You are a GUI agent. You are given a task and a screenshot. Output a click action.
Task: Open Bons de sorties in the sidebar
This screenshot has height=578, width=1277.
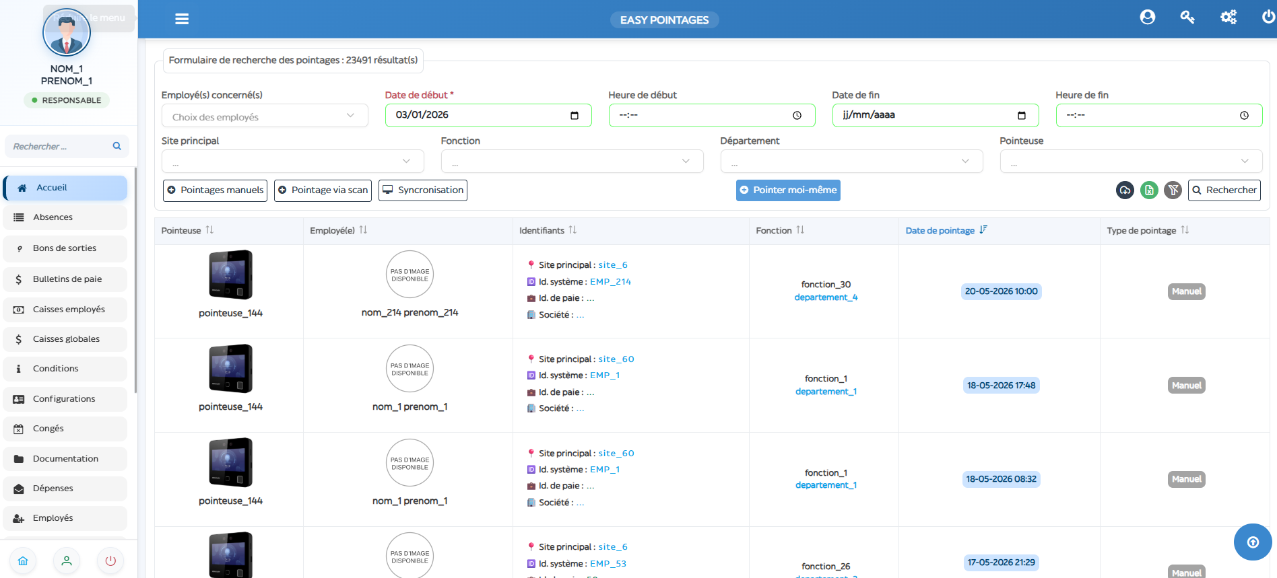tap(65, 248)
